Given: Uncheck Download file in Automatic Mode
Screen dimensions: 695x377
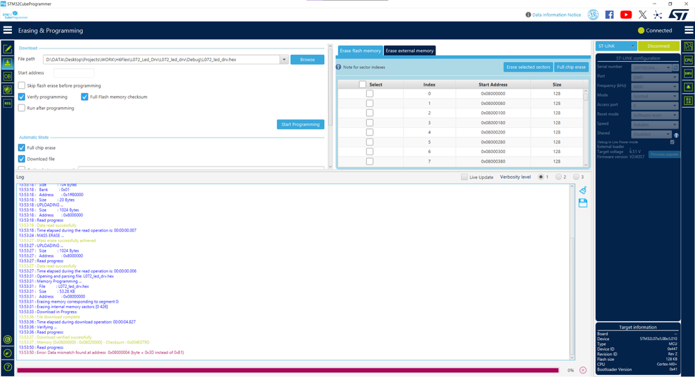Looking at the screenshot, I should (22, 159).
